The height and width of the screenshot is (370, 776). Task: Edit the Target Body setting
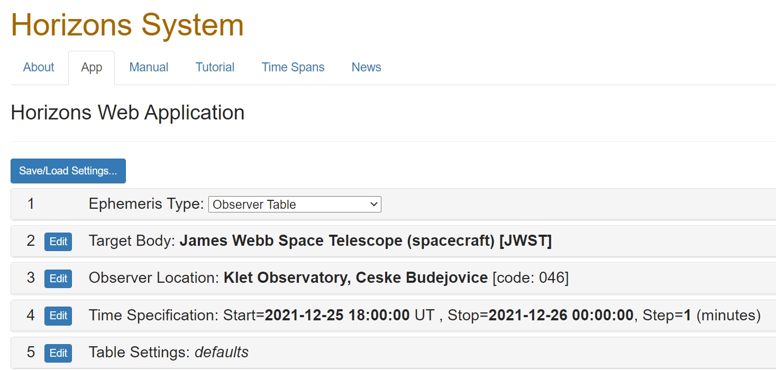tap(58, 242)
